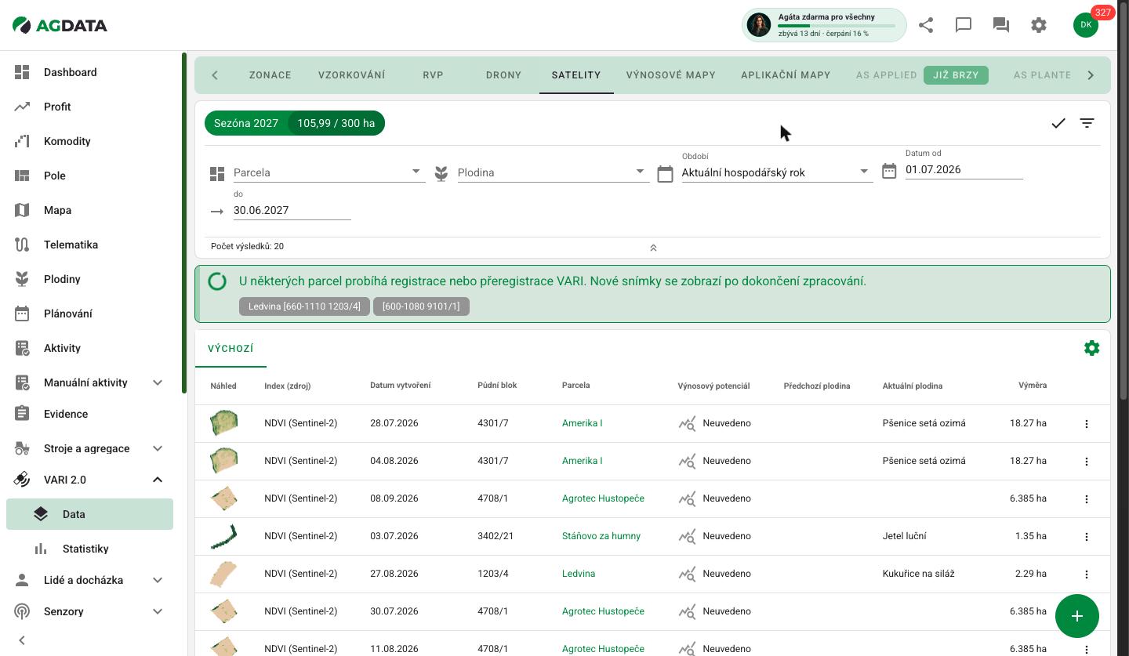
Task: Expand Manuální aktivity menu
Action: (158, 382)
